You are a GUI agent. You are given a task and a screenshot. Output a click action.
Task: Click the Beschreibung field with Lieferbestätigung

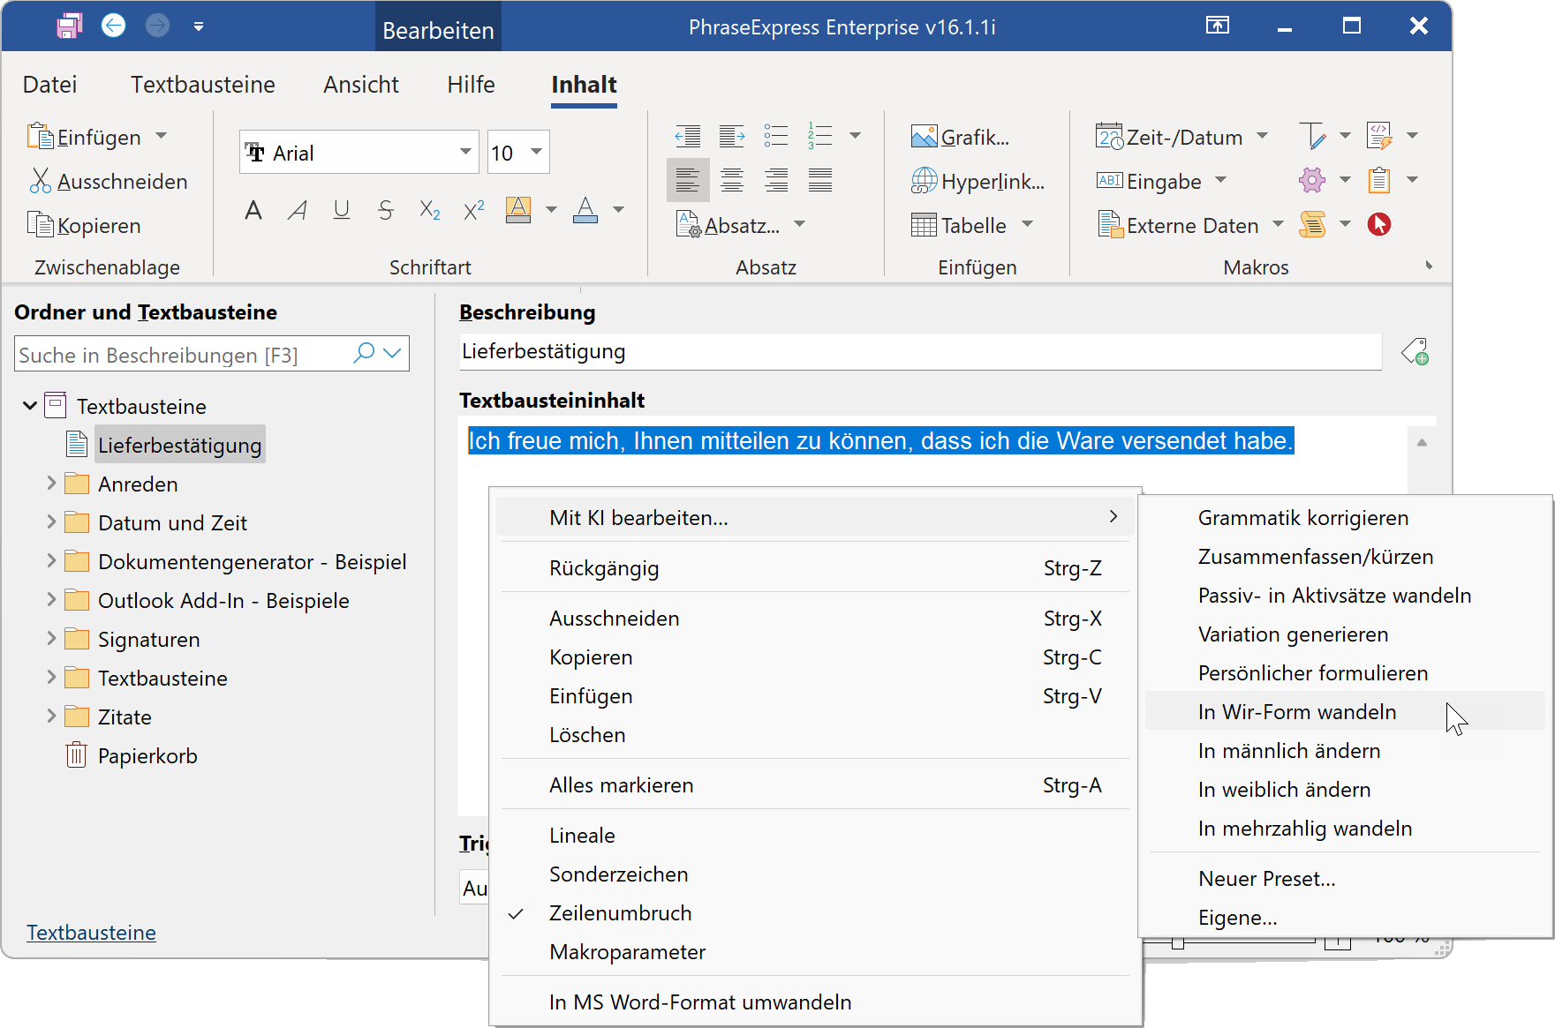pyautogui.click(x=920, y=351)
